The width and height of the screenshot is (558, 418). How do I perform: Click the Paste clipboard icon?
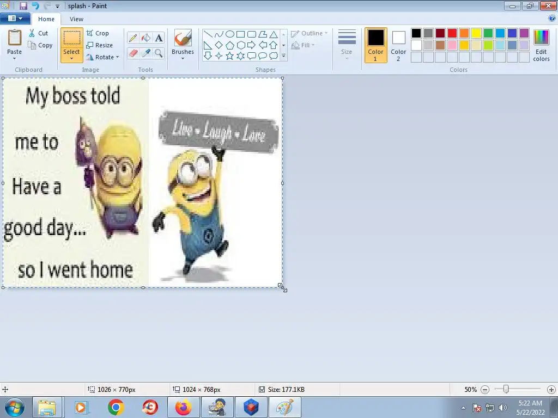click(15, 38)
